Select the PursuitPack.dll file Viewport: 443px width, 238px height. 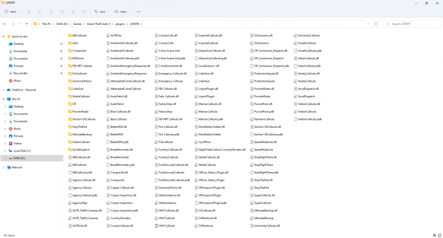(x=261, y=104)
